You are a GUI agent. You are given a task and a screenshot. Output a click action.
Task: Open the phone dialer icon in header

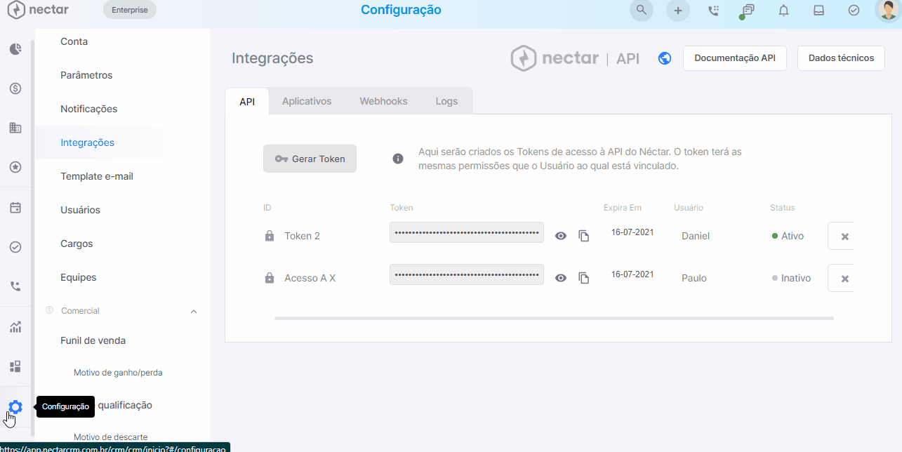coord(713,11)
